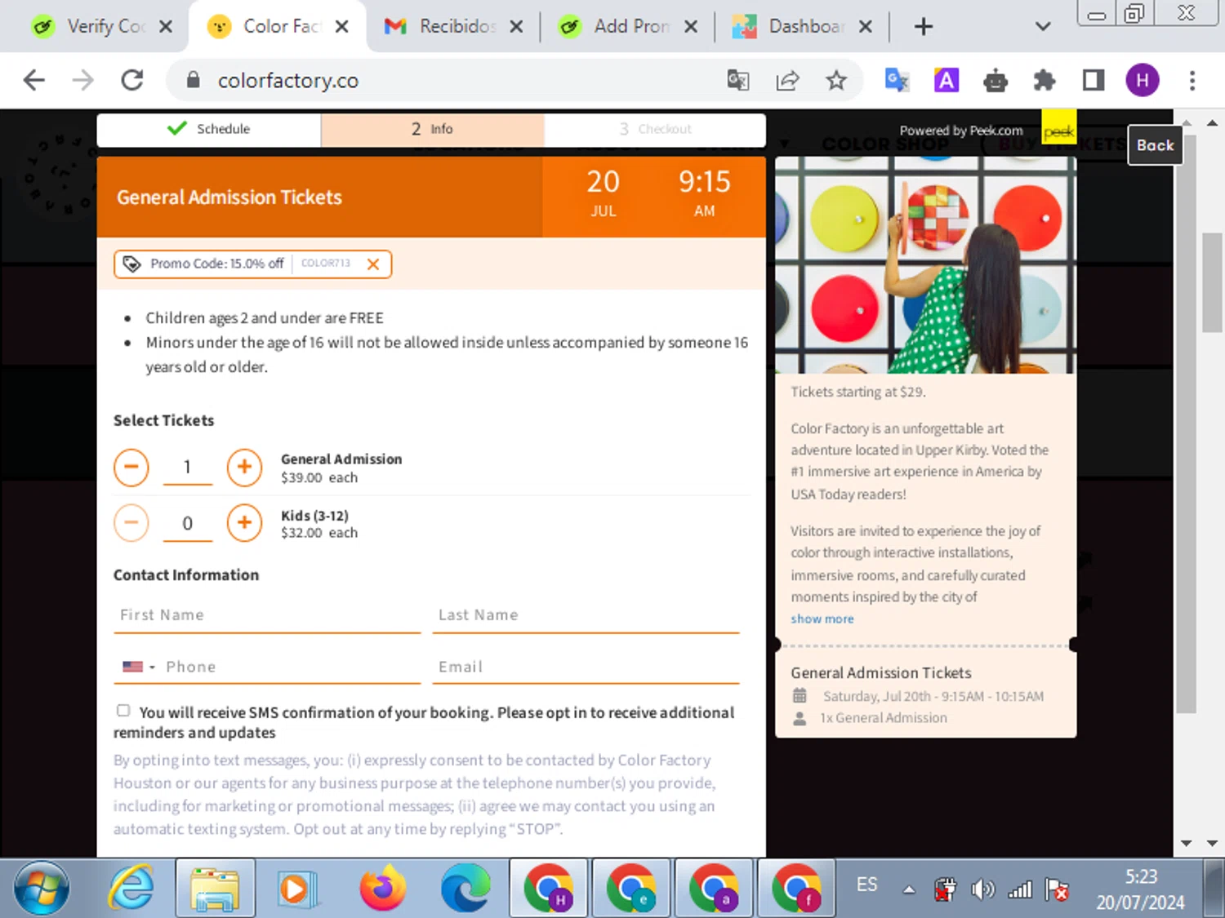Click the Kids quantity field

tap(187, 523)
